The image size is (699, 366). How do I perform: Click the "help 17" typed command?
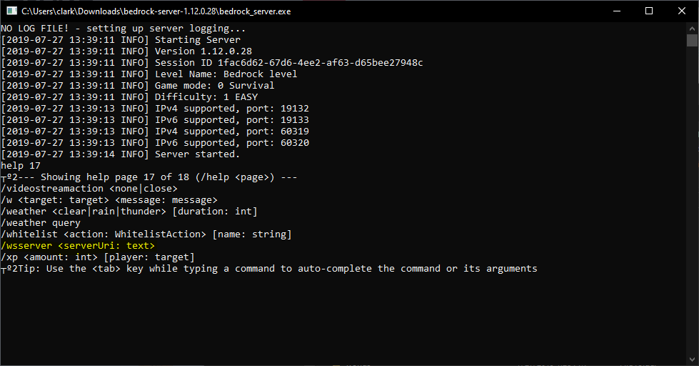tap(21, 166)
